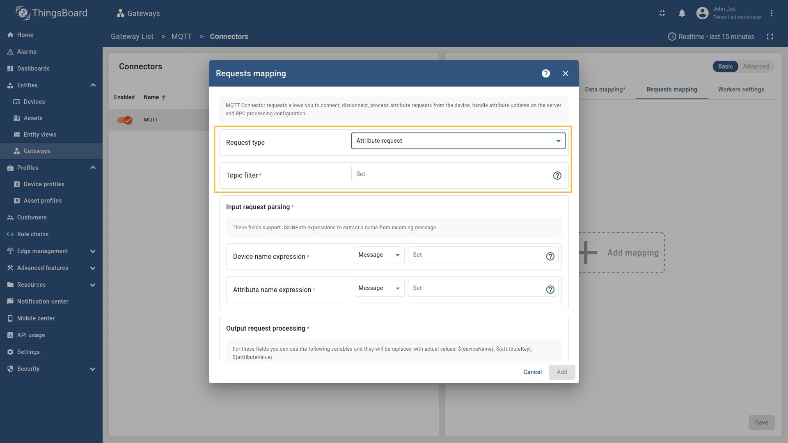This screenshot has width=788, height=443.
Task: Open the Workers settings tab
Action: click(x=741, y=89)
